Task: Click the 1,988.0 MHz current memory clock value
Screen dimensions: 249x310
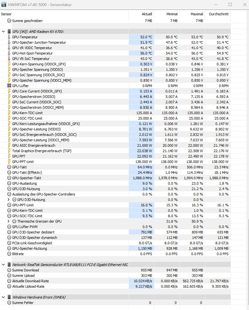Action: [142, 178]
